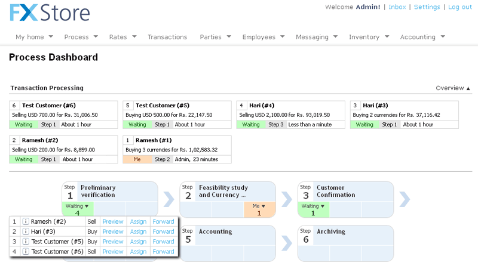
Task: Open the Process menu
Action: point(81,37)
